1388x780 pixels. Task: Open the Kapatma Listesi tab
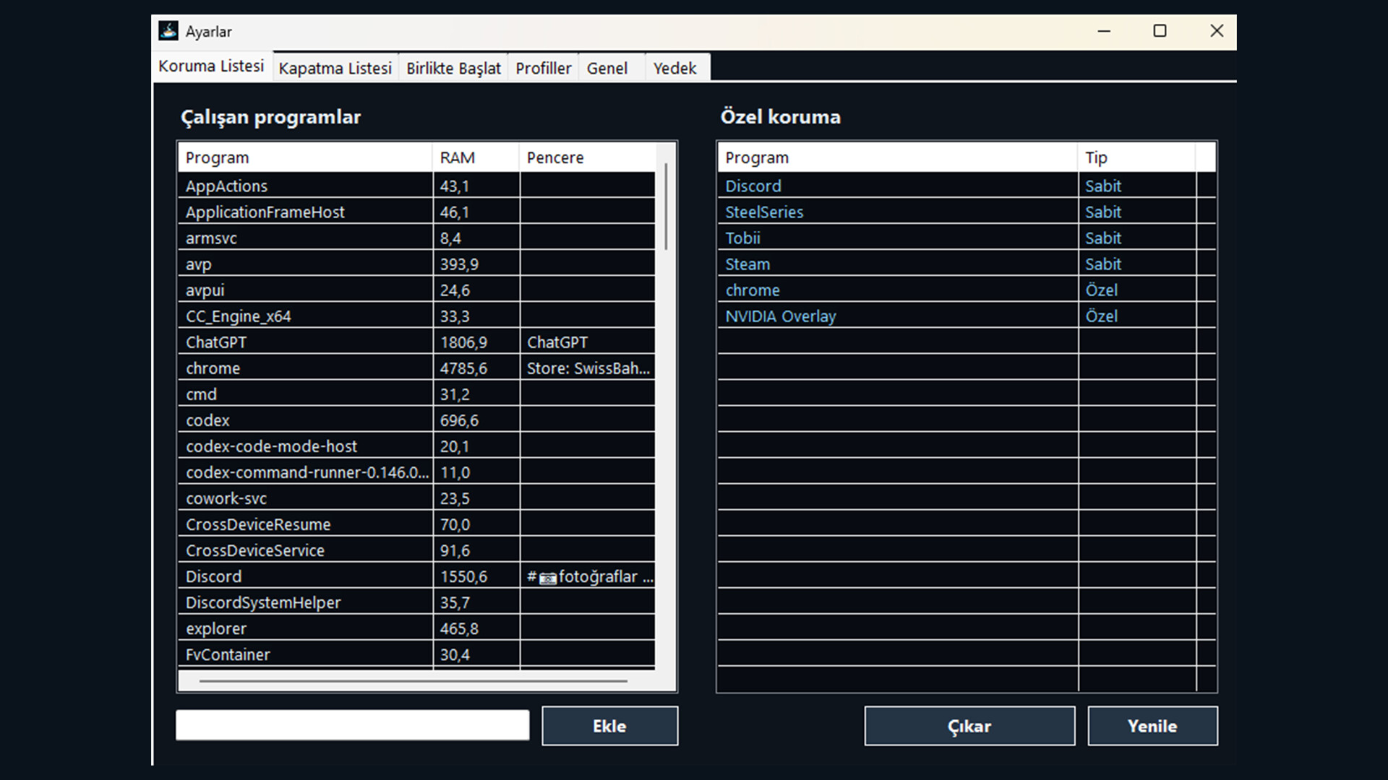pos(335,68)
